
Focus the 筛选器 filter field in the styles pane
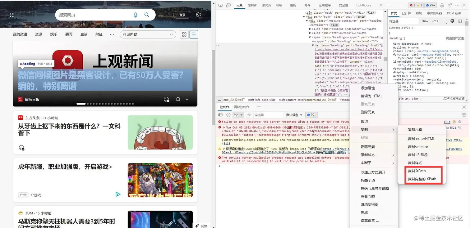point(403,21)
